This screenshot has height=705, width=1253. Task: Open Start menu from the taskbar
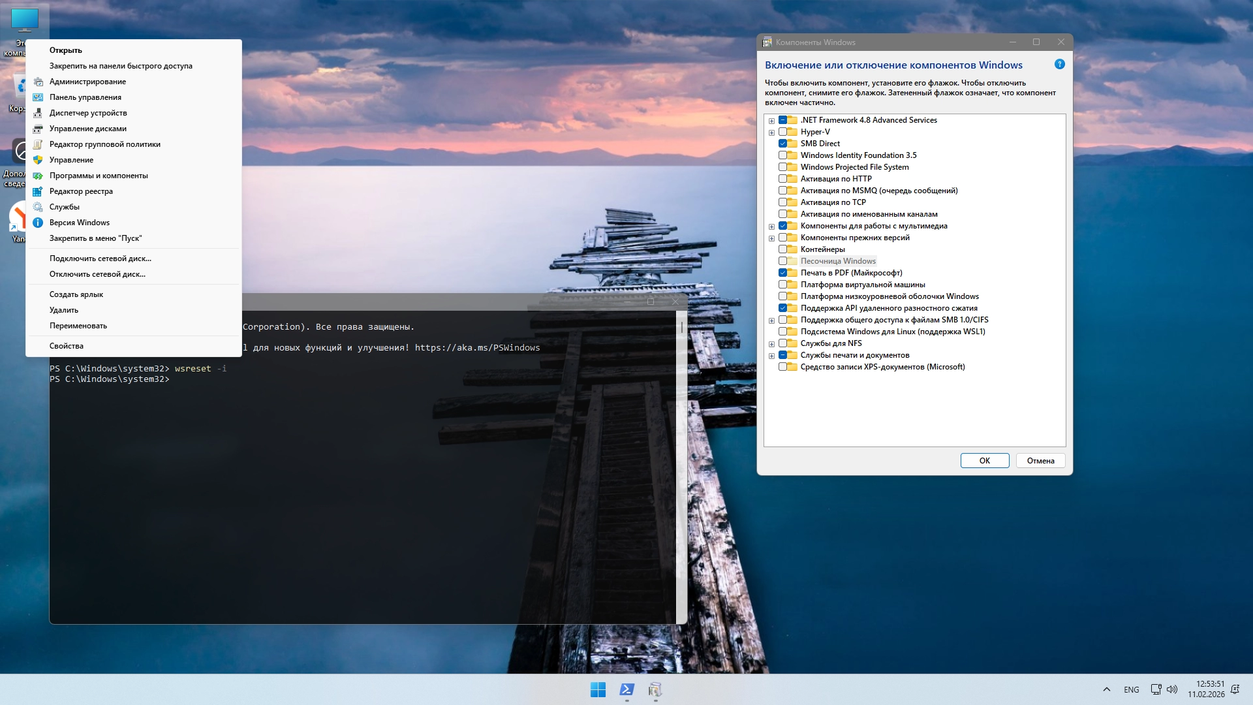(598, 689)
